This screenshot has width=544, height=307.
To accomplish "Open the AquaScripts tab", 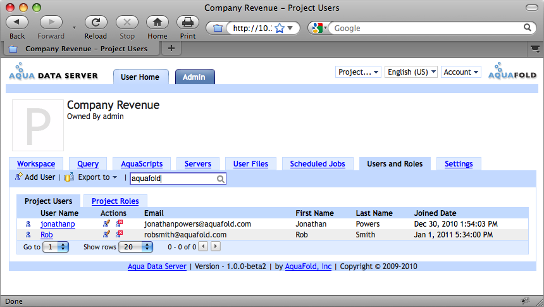I will click(x=142, y=163).
